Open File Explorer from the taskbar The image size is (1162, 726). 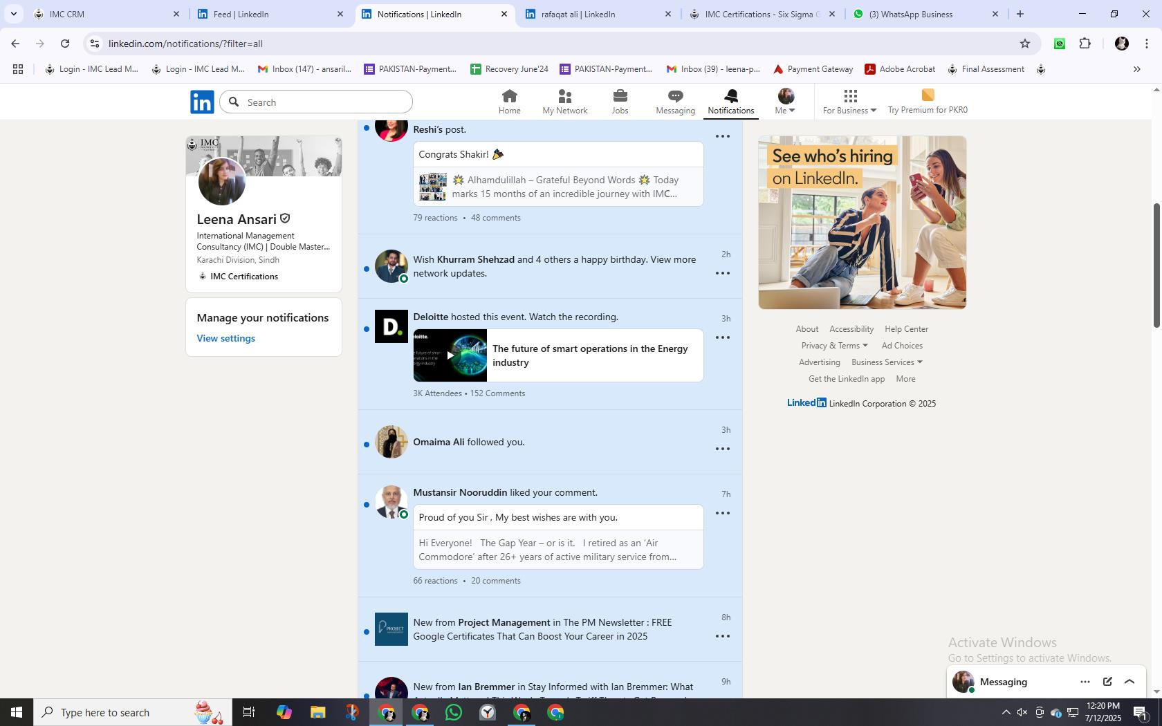click(x=317, y=712)
